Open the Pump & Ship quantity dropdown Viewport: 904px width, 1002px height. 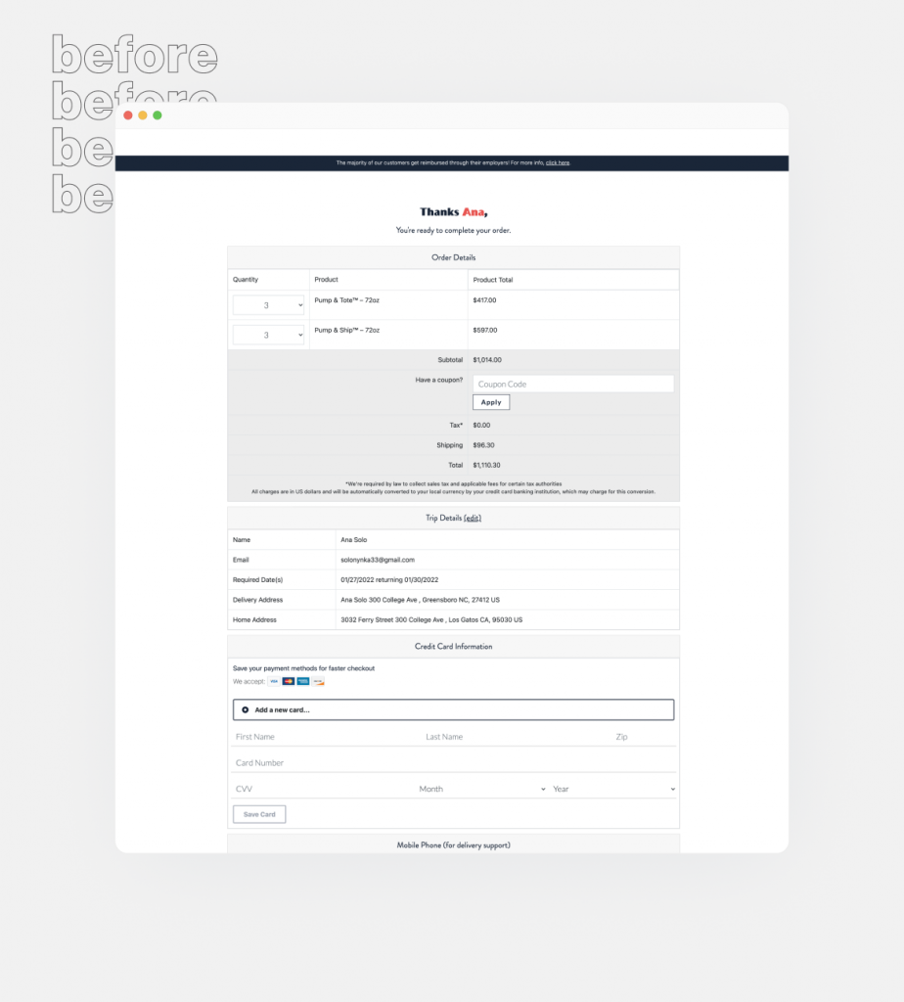[269, 335]
